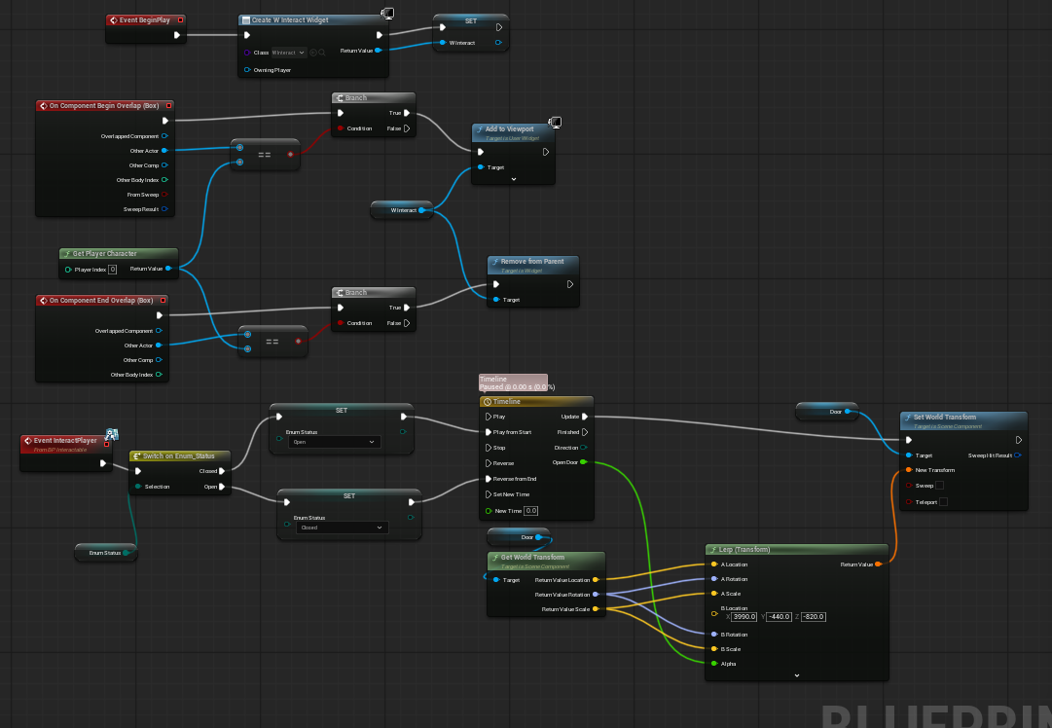Click Return Value Rotation pin on Get World Transform

[x=596, y=595]
